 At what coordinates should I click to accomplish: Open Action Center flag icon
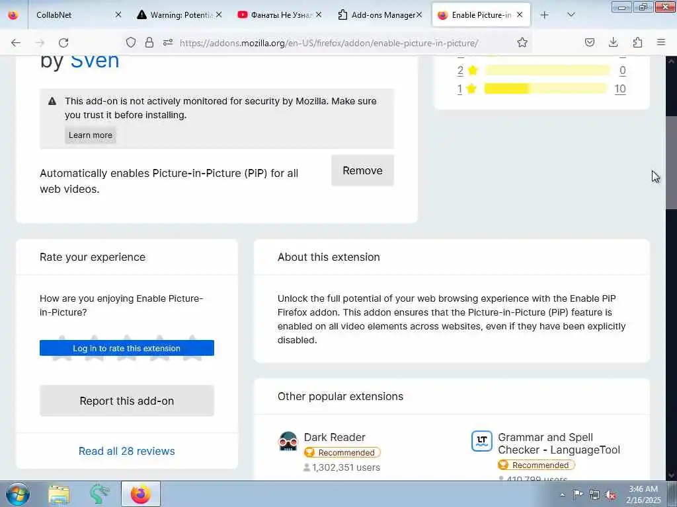point(578,494)
